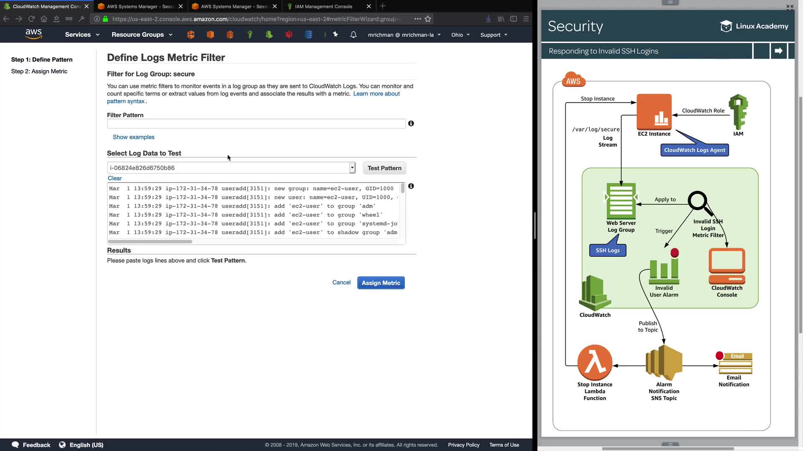The image size is (803, 451).
Task: Click the browser reload icon
Action: point(31,19)
